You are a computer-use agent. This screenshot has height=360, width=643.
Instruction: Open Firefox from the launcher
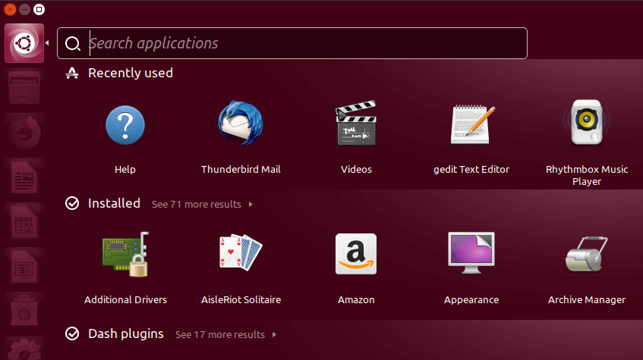(x=24, y=133)
